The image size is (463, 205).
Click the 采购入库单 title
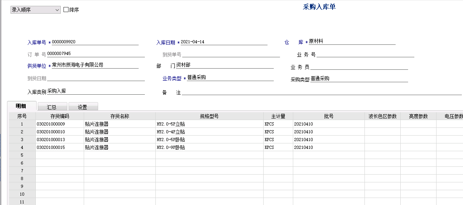pos(319,7)
